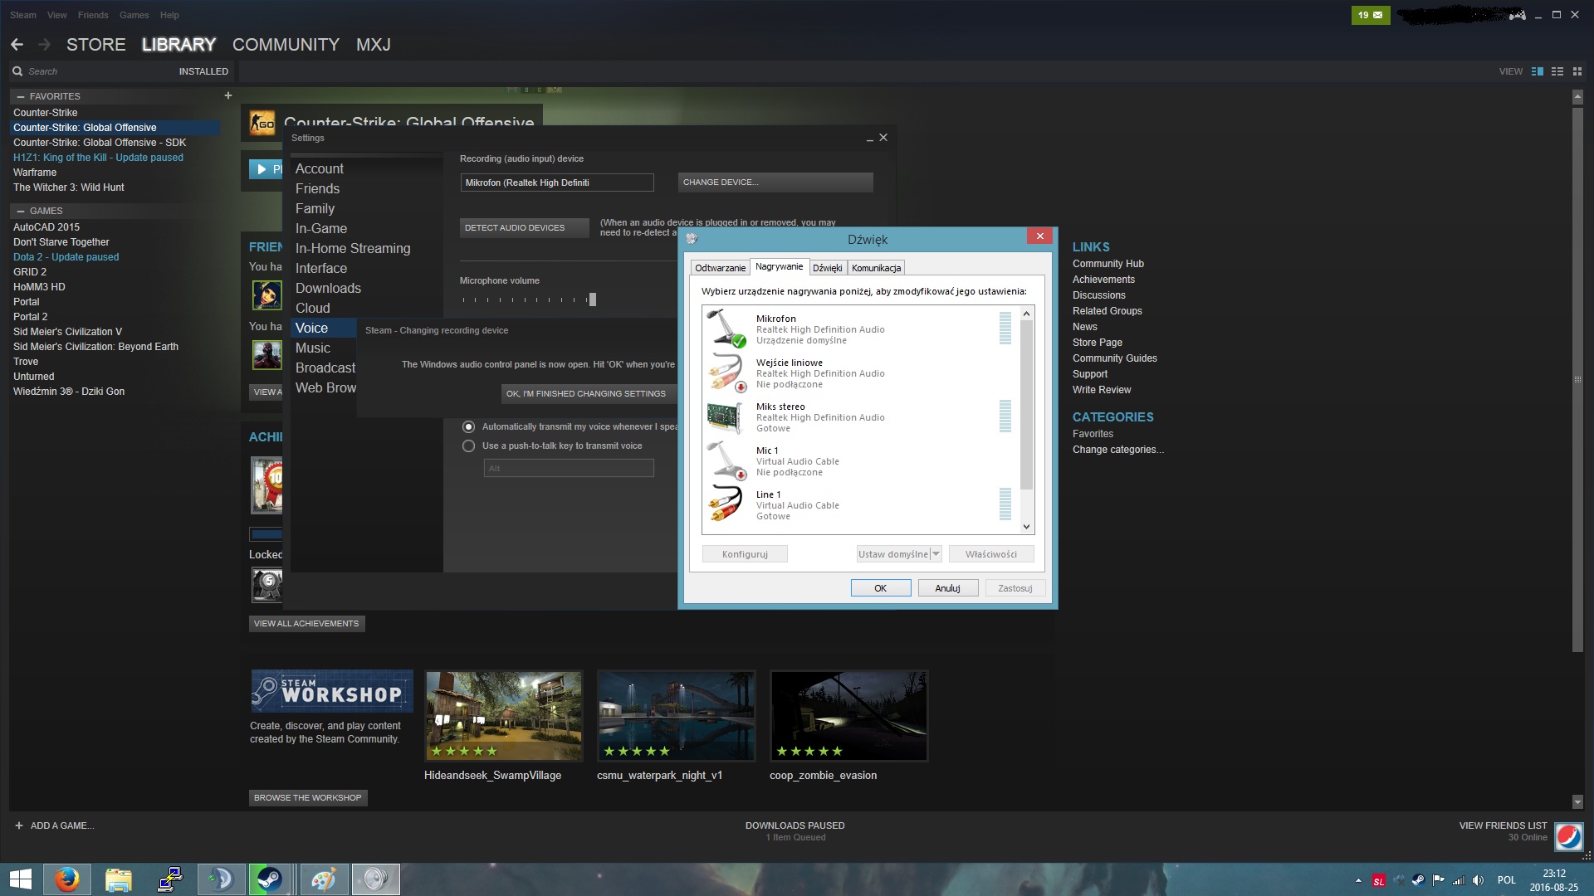Open the Ustaw domyślne dropdown arrow

pos(936,553)
